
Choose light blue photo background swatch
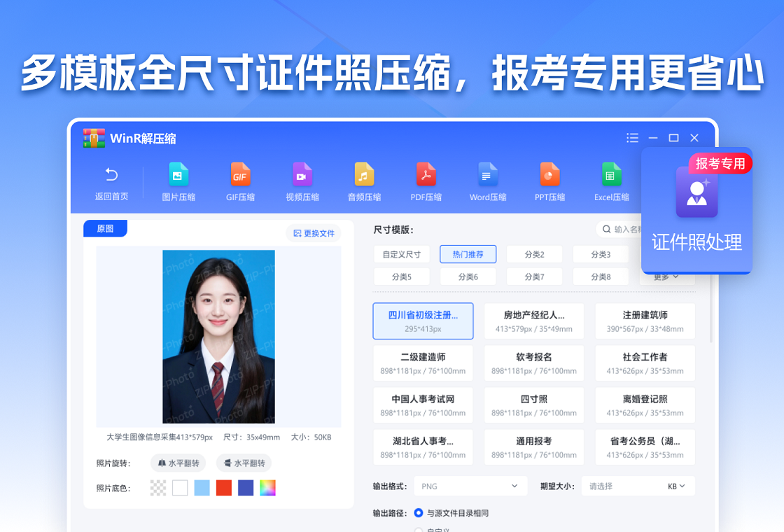coord(202,487)
